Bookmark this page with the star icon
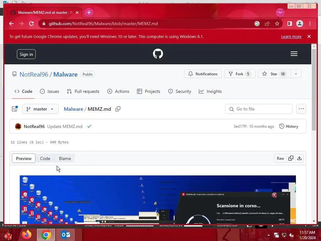Viewport: 321px width, 241px height. pos(277,24)
